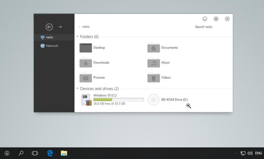Select the Desktop folder icon

coord(86,48)
